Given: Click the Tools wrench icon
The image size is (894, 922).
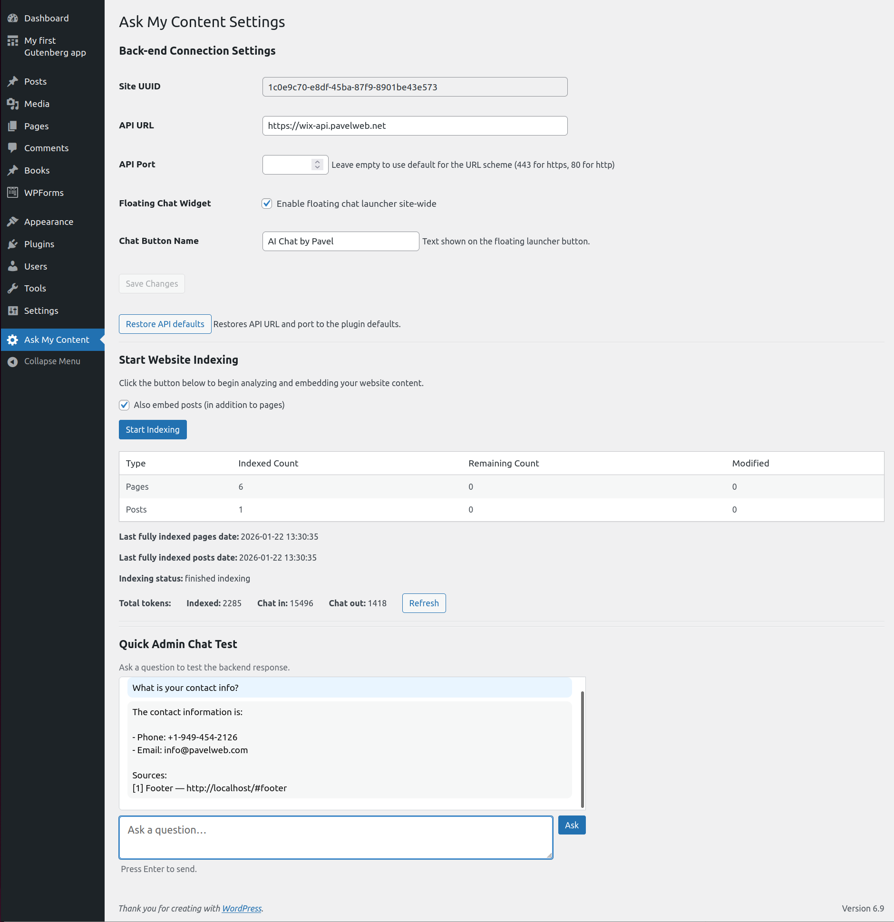Looking at the screenshot, I should pyautogui.click(x=13, y=289).
